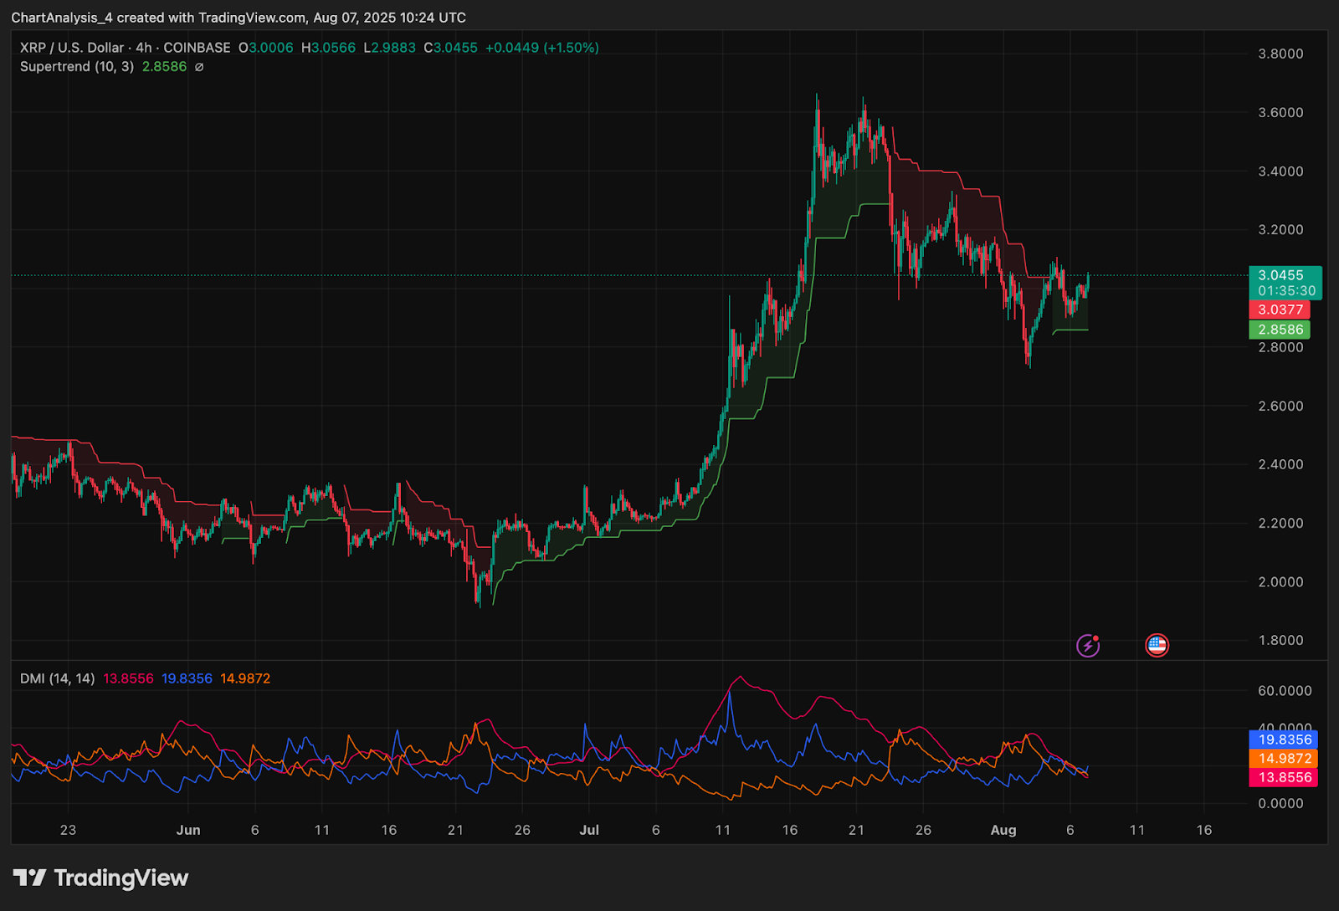Click the pink 13.8556 DMI axis label
Viewport: 1339px width, 911px height.
coord(1284,777)
